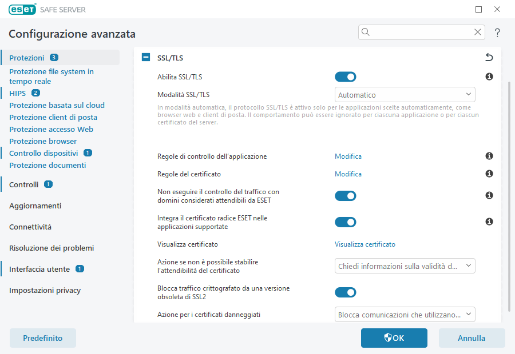
Task: Click the magnifier icon in the search field
Action: [366, 32]
